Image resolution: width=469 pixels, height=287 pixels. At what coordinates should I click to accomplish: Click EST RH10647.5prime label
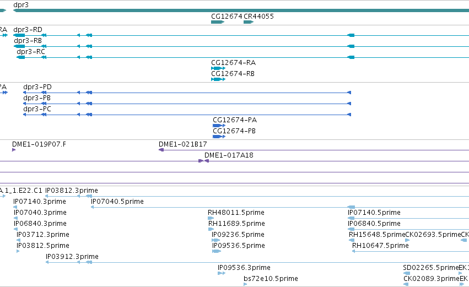380,246
